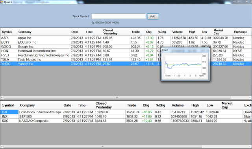Click AAPL change value +7.30
The width and height of the screenshot is (252, 149).
click(x=150, y=38)
